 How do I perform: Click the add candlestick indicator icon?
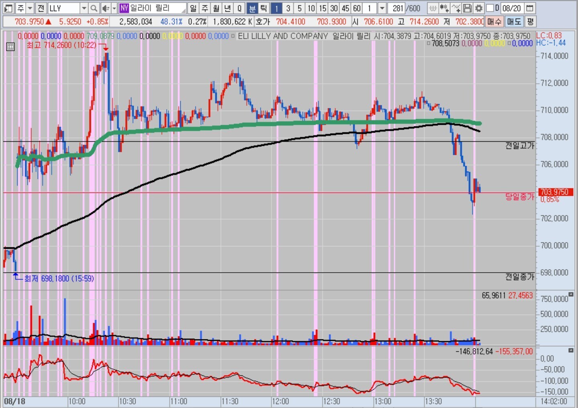point(444,8)
